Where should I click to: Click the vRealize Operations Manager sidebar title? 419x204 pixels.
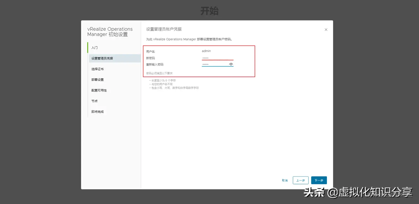[x=110, y=32]
